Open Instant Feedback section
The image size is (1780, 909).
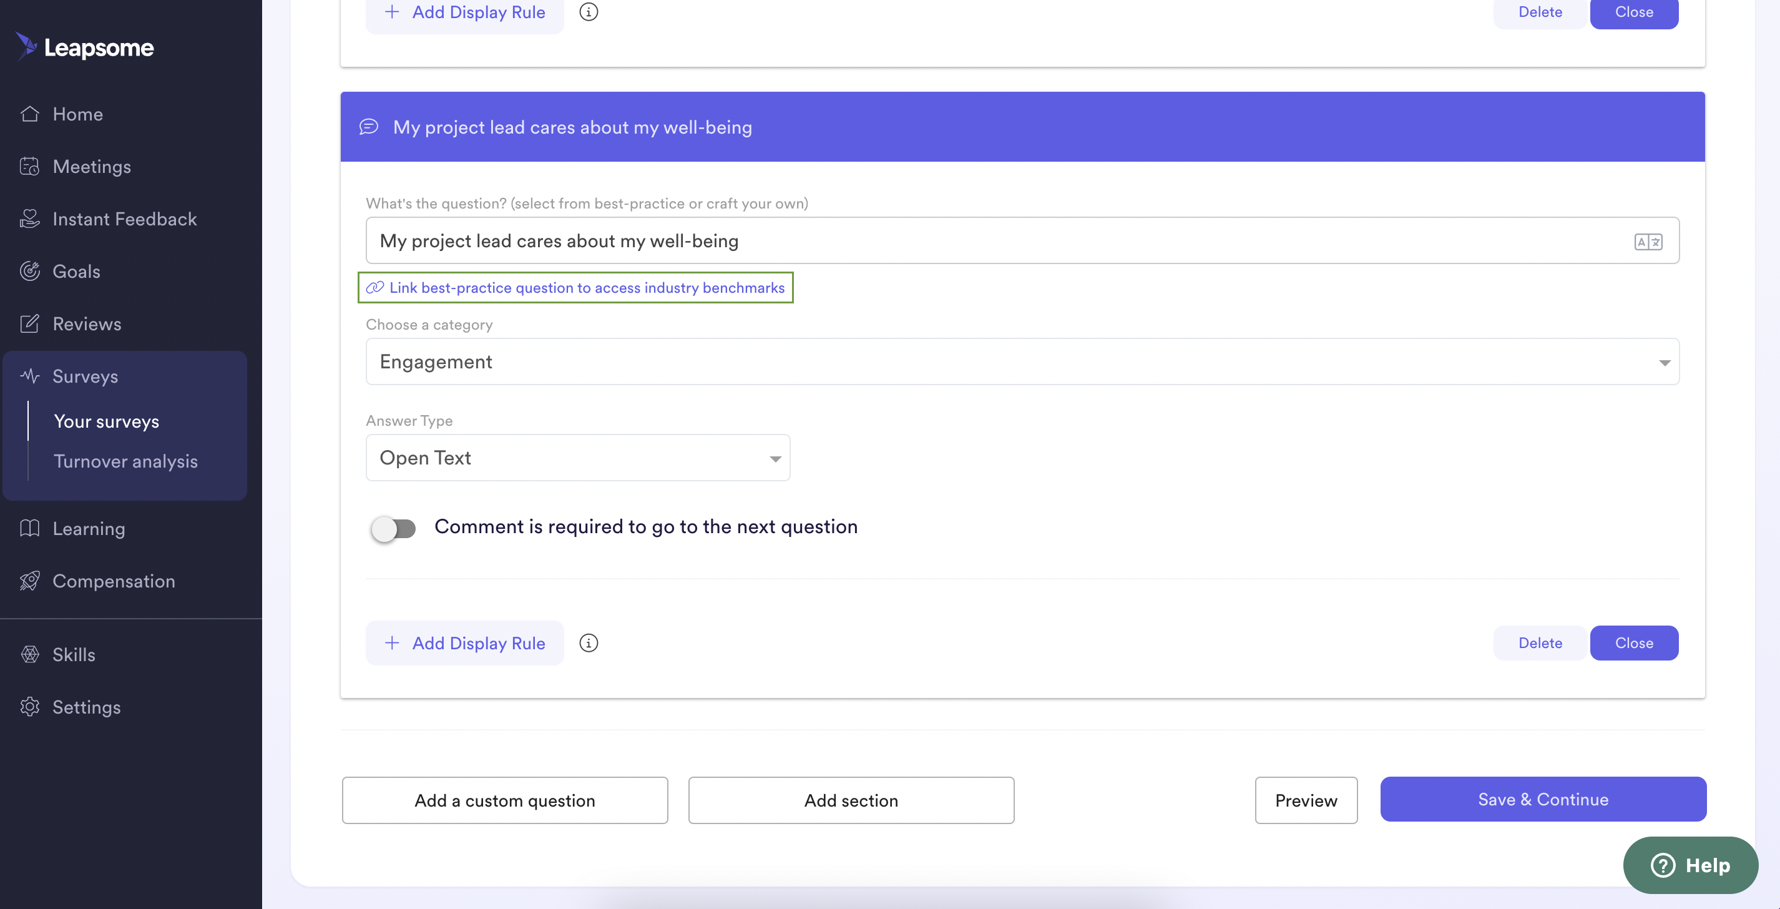124,219
